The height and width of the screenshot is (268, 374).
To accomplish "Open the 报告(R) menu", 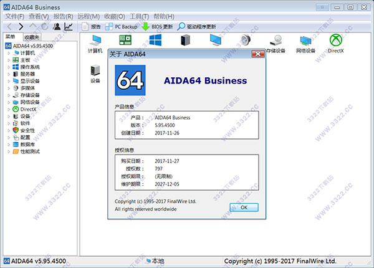I will (x=63, y=16).
